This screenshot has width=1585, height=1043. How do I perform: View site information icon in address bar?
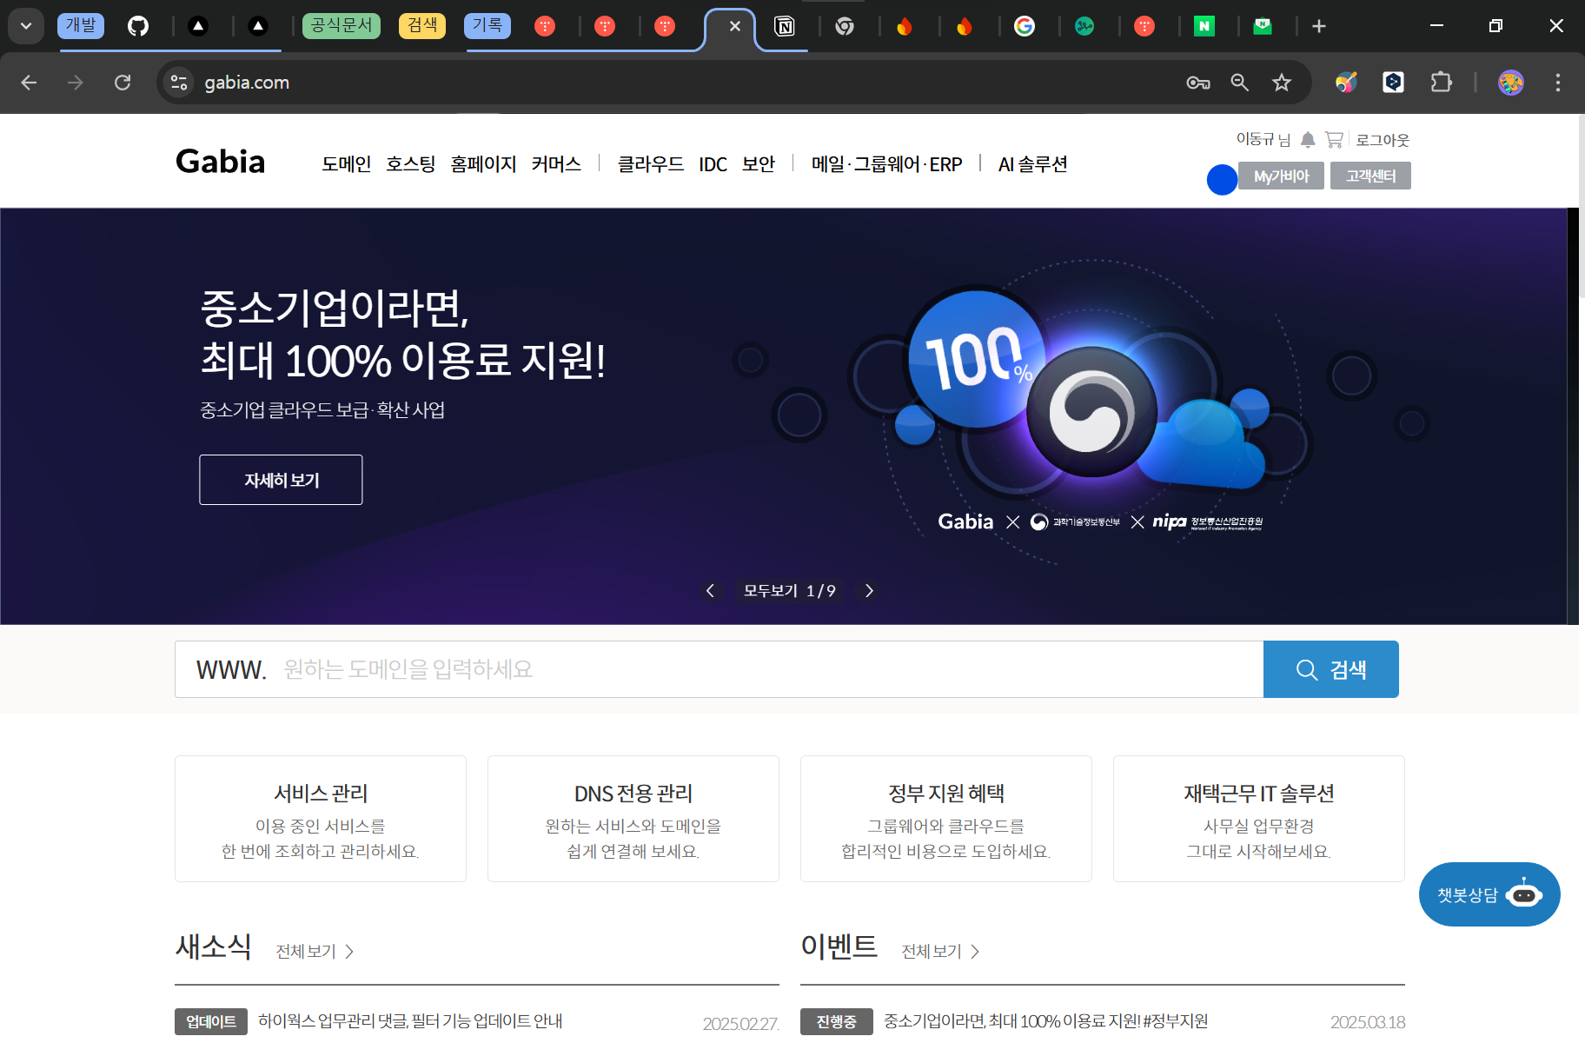click(179, 83)
